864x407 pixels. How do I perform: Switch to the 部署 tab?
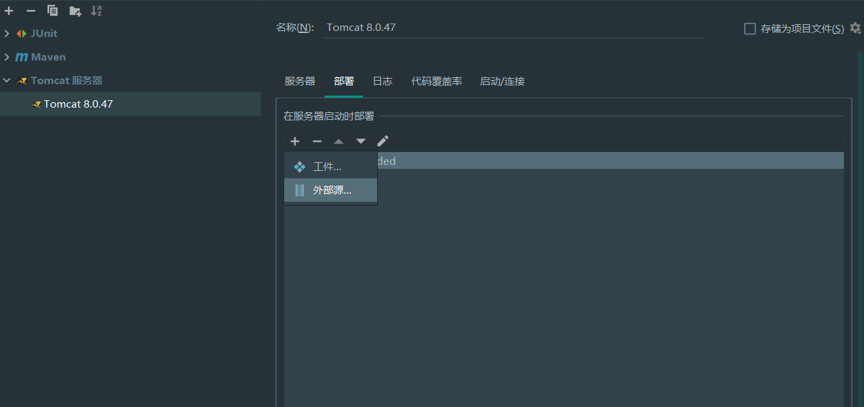coord(343,81)
